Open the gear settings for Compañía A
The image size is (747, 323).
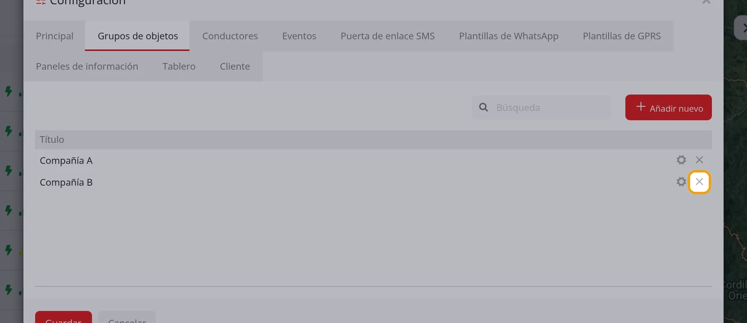point(681,160)
